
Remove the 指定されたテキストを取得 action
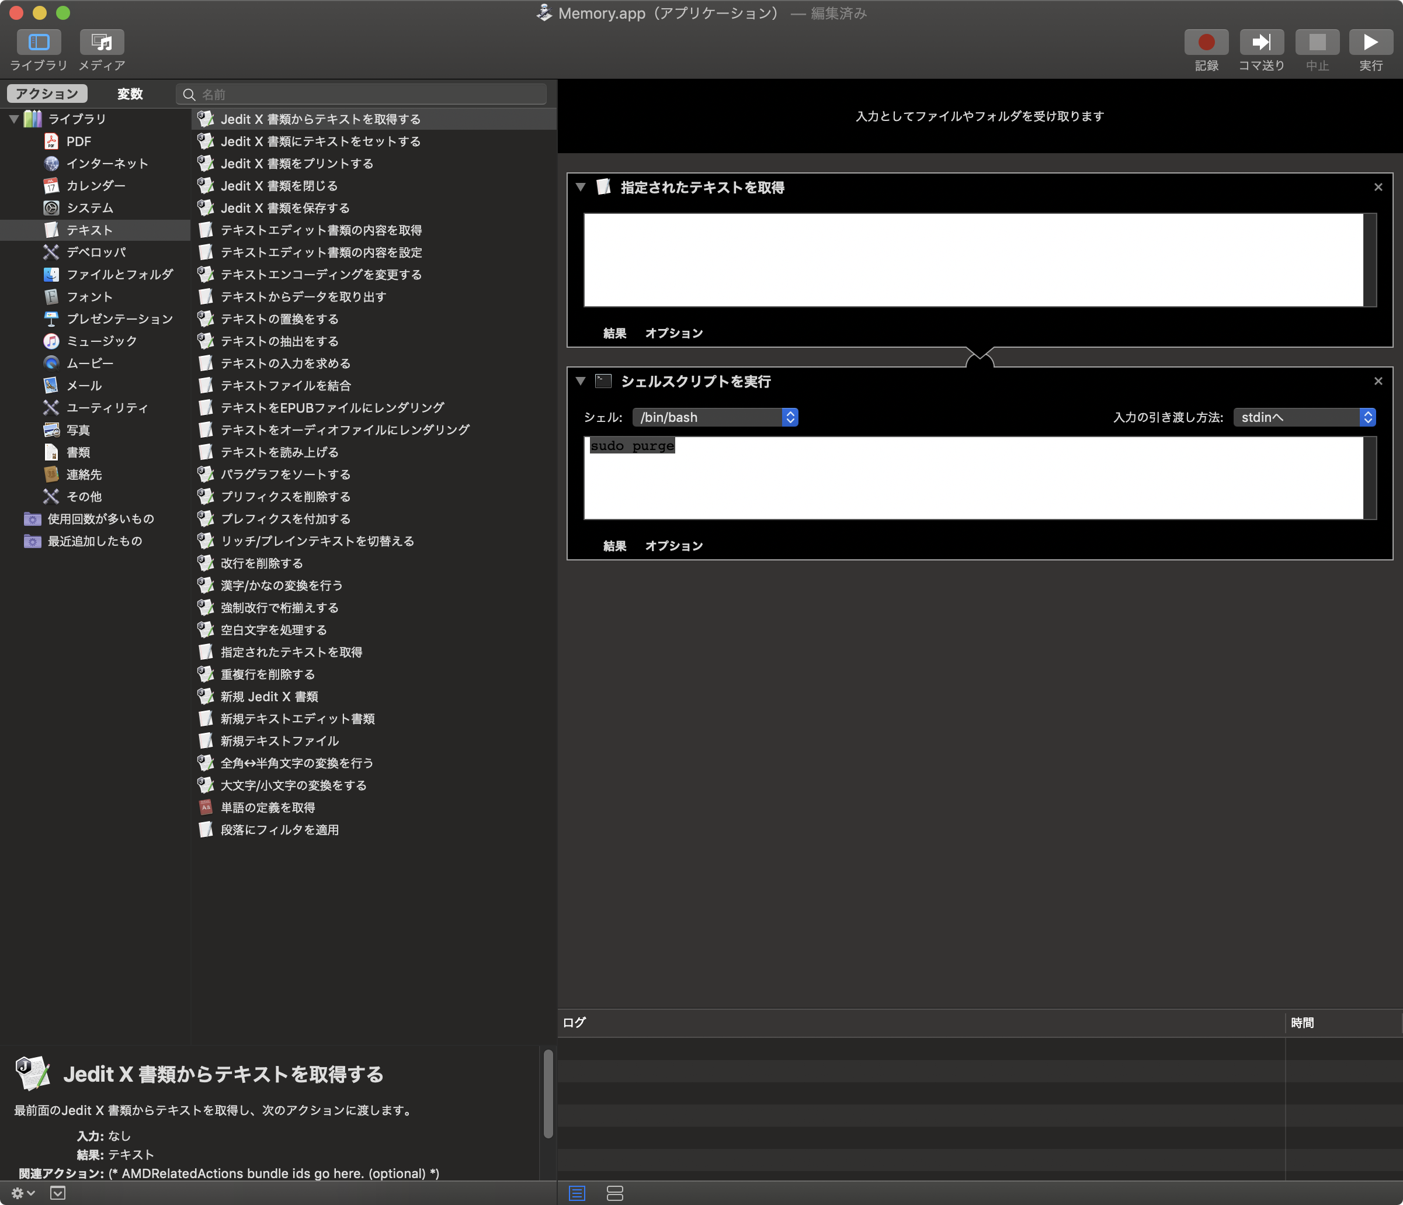1378,187
